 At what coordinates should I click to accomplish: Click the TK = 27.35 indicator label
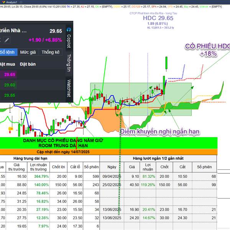point(73,7)
